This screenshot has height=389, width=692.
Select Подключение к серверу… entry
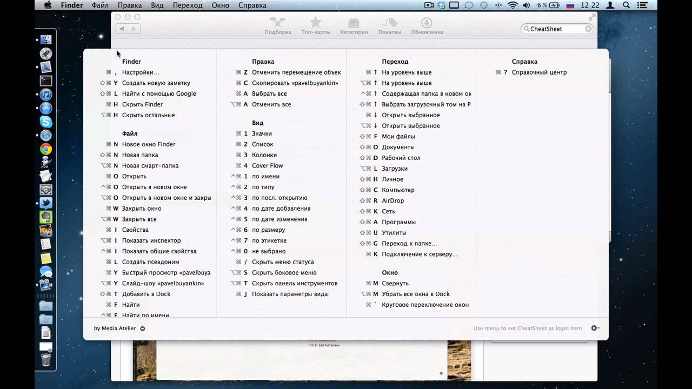tap(420, 254)
